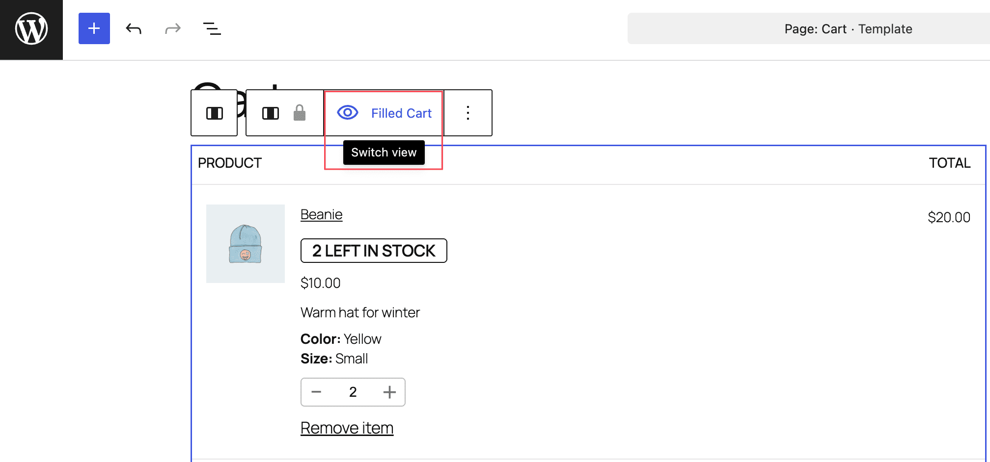Click the block lock padlock icon
Image resolution: width=990 pixels, height=462 pixels.
(300, 113)
